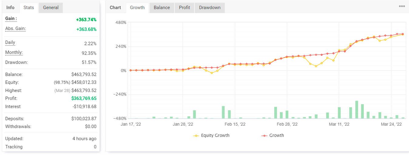Click the underlined Gain label
Screen dimensions: 409x155
(x=11, y=19)
